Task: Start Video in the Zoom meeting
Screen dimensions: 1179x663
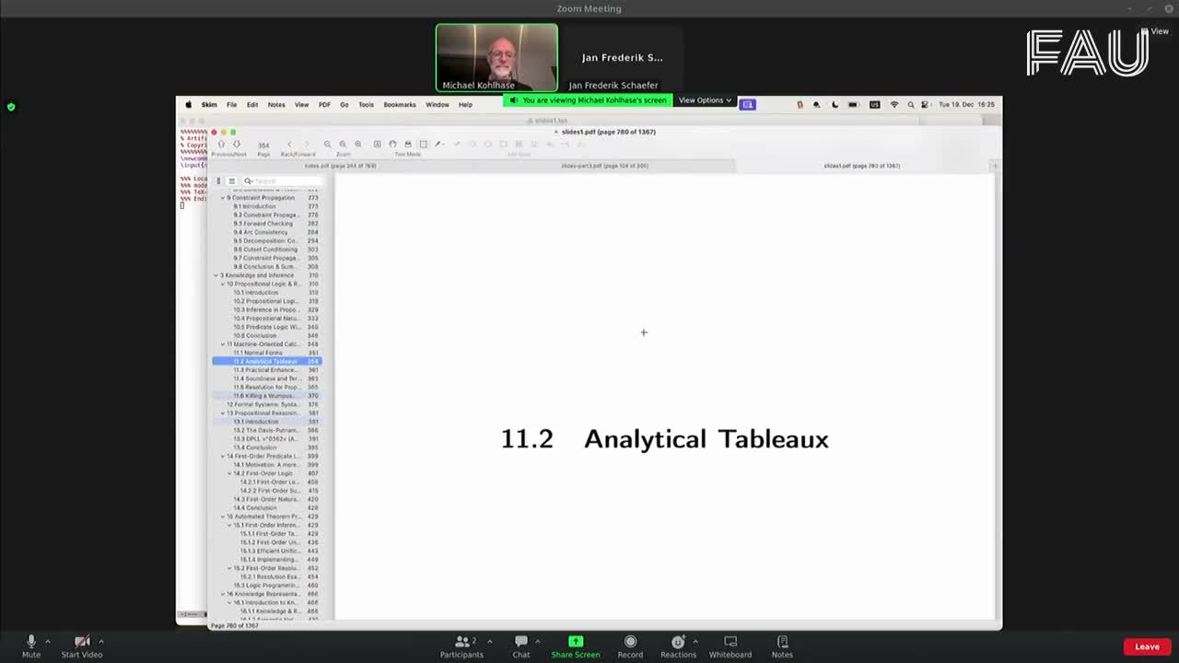Action: 81,645
